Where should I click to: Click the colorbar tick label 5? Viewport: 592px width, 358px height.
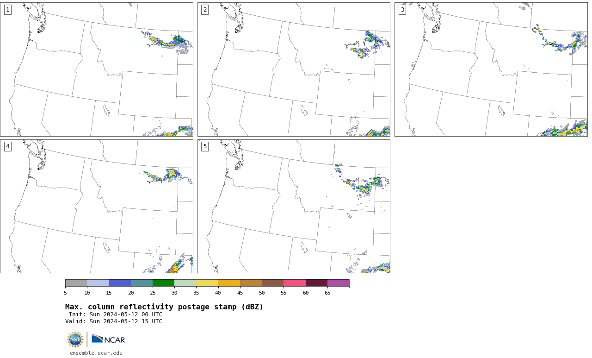click(65, 293)
